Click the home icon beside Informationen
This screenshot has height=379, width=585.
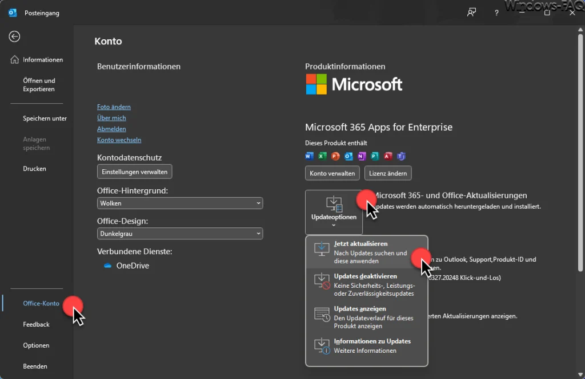click(x=14, y=60)
